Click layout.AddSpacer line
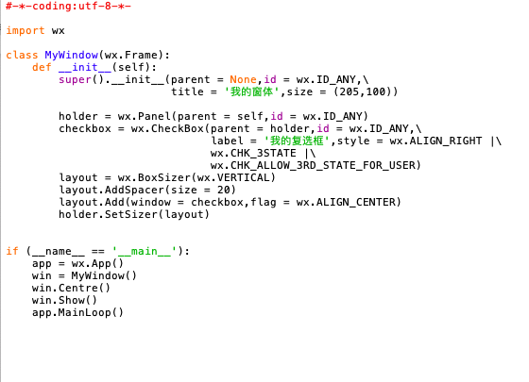The height and width of the screenshot is (382, 529). (147, 190)
